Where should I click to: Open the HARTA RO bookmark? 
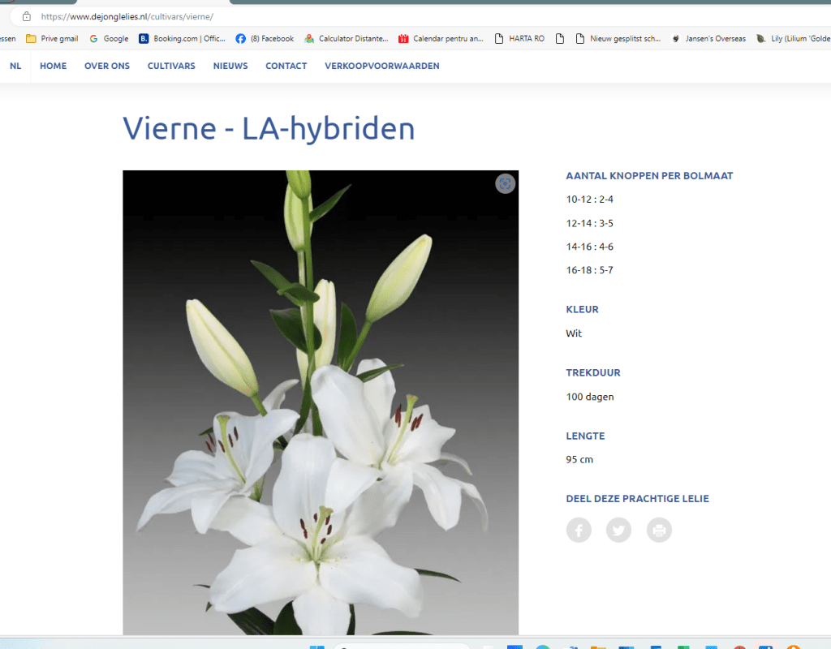519,38
